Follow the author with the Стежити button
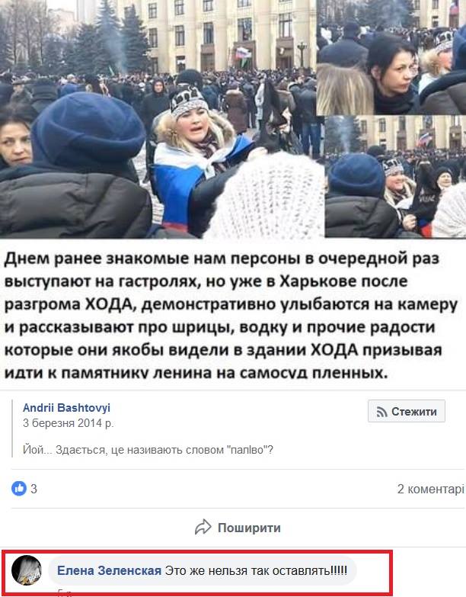 (407, 411)
